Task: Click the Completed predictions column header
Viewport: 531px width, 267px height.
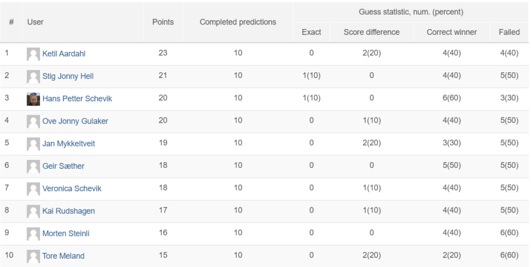Action: pos(237,22)
